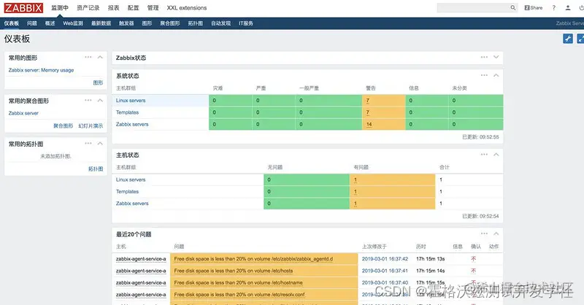This screenshot has width=584, height=305.
Task: Open the Share link
Action: [534, 8]
